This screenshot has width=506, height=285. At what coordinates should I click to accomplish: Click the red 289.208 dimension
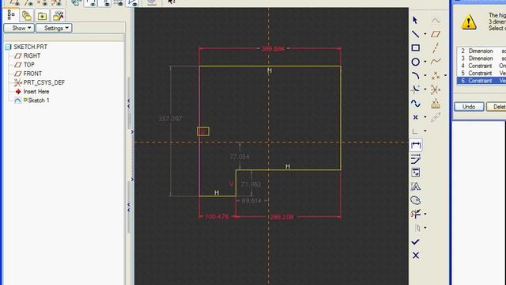(281, 217)
